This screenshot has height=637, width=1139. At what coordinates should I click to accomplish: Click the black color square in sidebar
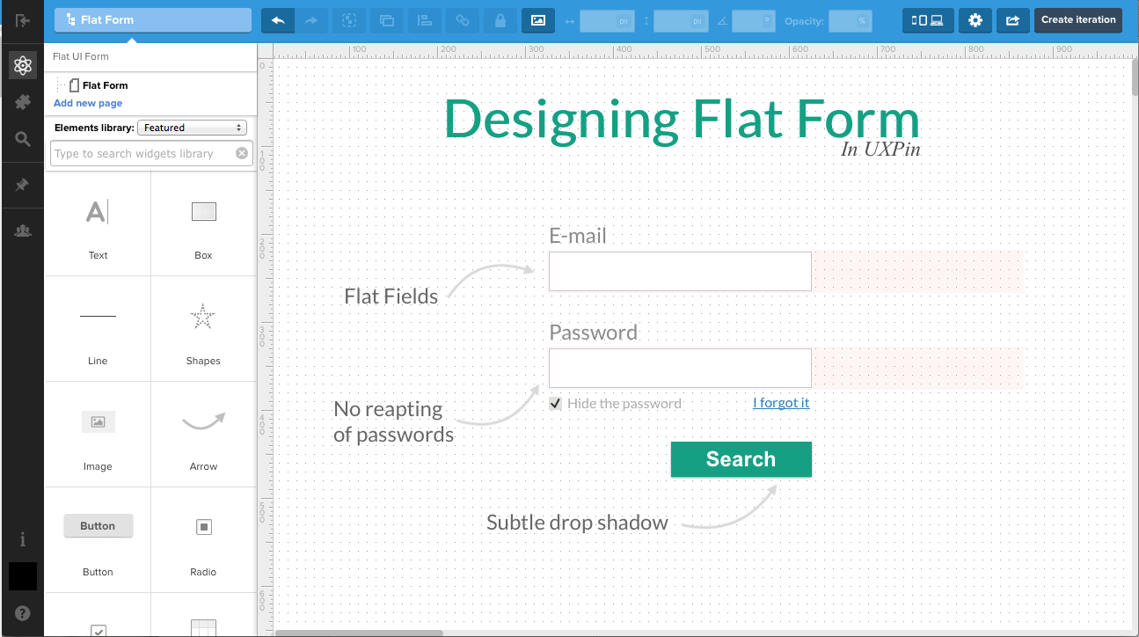click(23, 576)
